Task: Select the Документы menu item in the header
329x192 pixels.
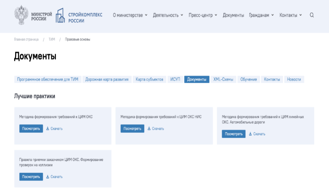Action: click(x=233, y=15)
